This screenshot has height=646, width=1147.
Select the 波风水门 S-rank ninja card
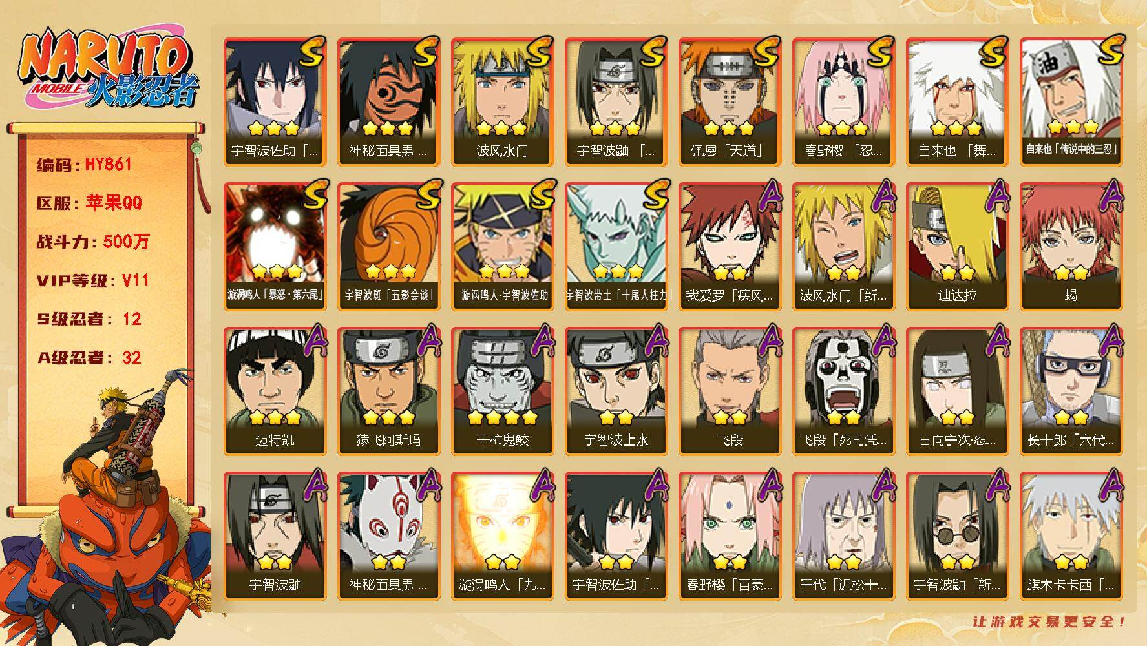click(x=502, y=101)
